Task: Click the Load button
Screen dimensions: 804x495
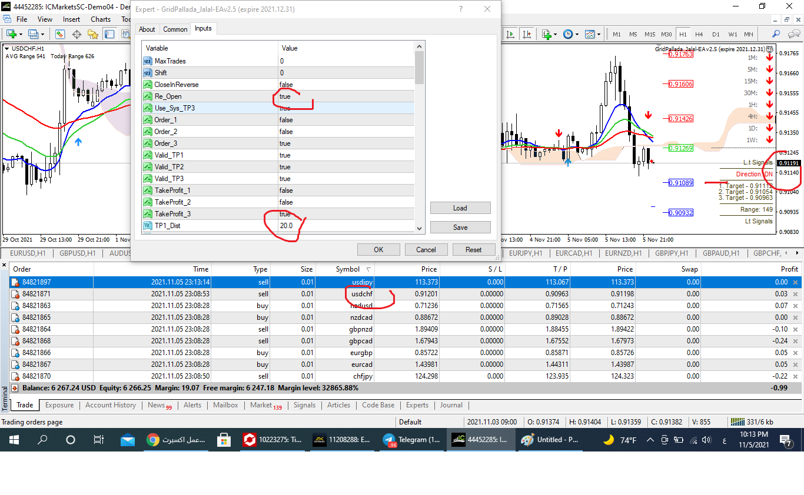Action: point(460,208)
